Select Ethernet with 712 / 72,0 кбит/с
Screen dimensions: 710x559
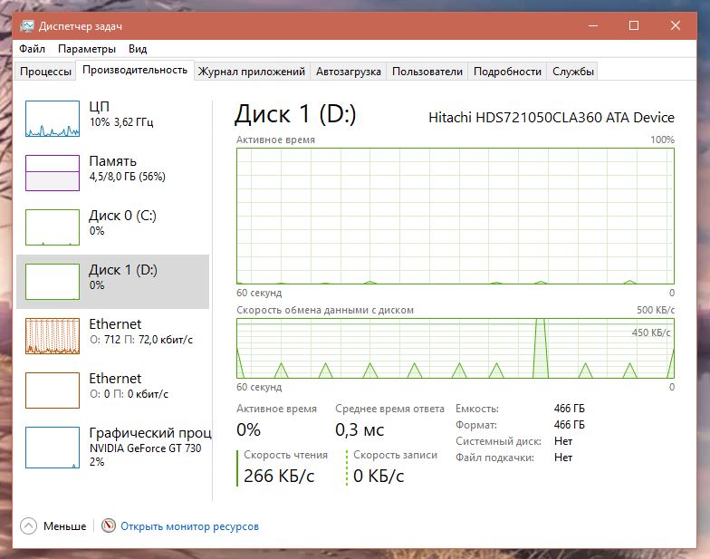pos(141,332)
